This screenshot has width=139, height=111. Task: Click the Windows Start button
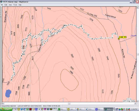tap(6, 109)
